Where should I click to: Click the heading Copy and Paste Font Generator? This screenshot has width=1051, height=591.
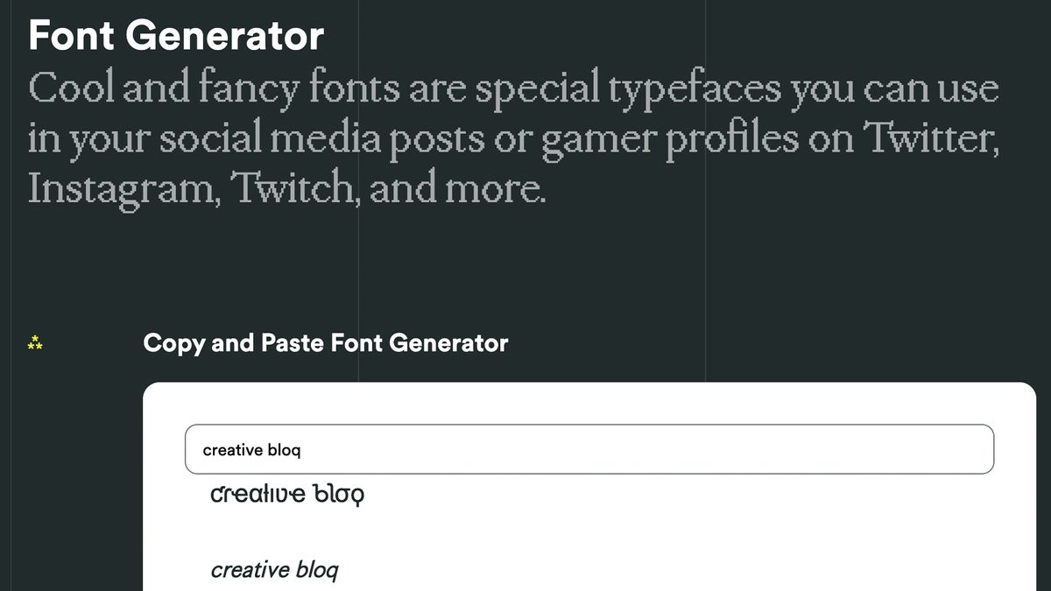326,342
